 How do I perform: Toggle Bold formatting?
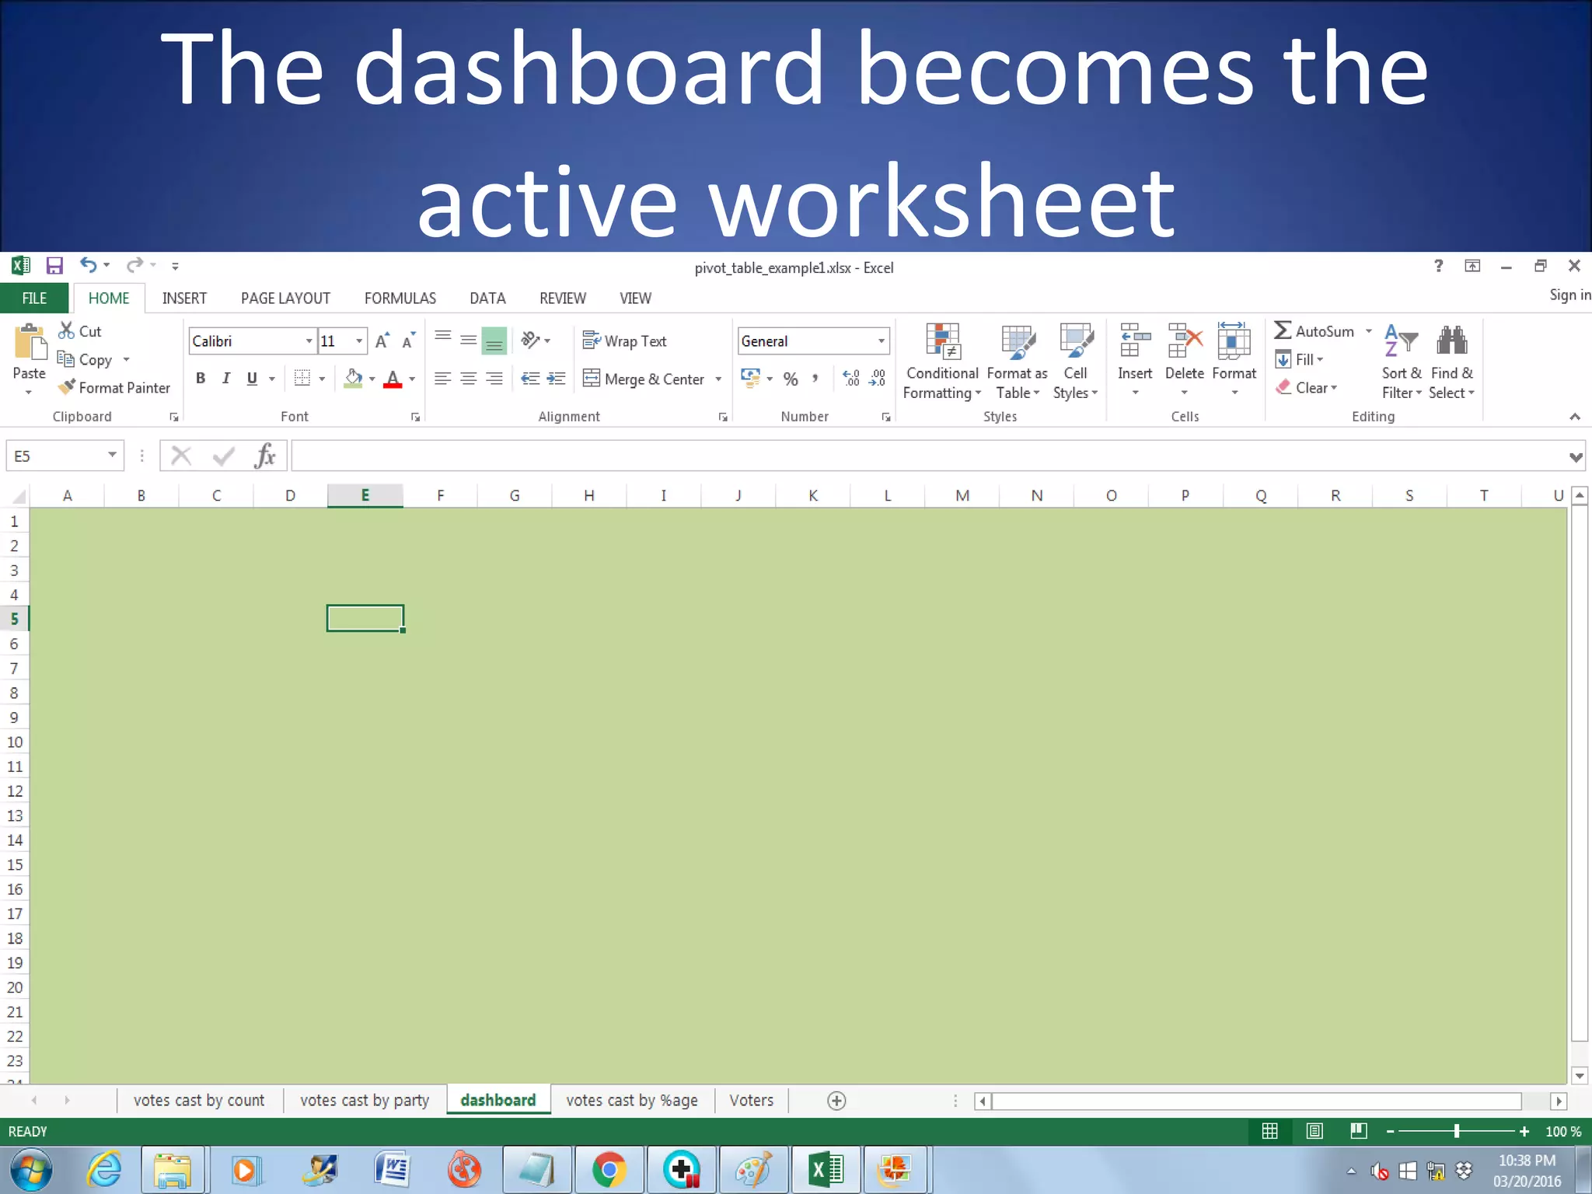[201, 379]
